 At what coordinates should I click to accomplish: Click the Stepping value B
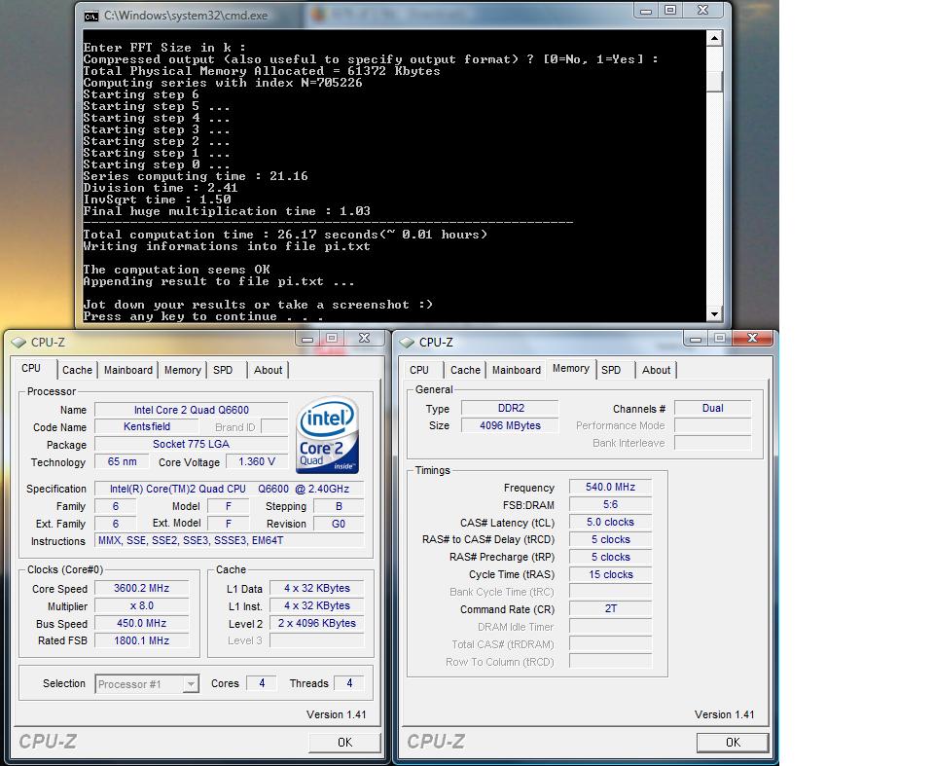click(339, 506)
